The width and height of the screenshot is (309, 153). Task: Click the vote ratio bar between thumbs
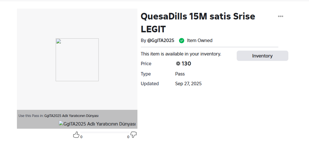pos(104,132)
